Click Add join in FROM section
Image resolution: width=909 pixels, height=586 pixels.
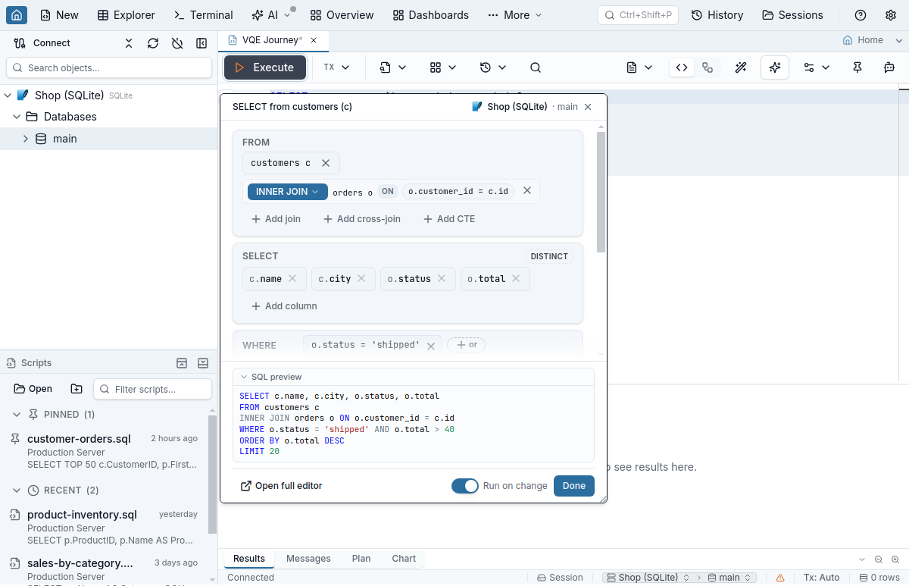276,219
